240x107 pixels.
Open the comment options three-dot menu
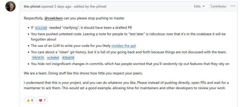(x=233, y=6)
